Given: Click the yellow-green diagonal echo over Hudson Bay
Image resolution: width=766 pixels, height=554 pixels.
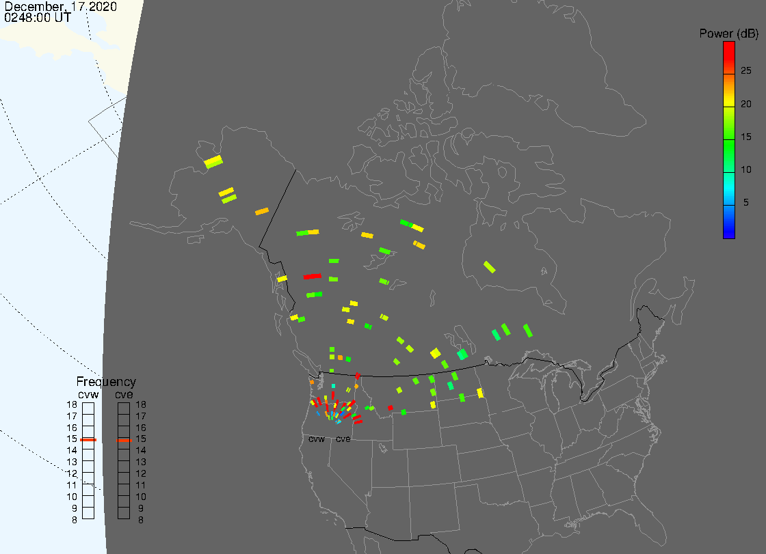Looking at the screenshot, I should coord(490,267).
